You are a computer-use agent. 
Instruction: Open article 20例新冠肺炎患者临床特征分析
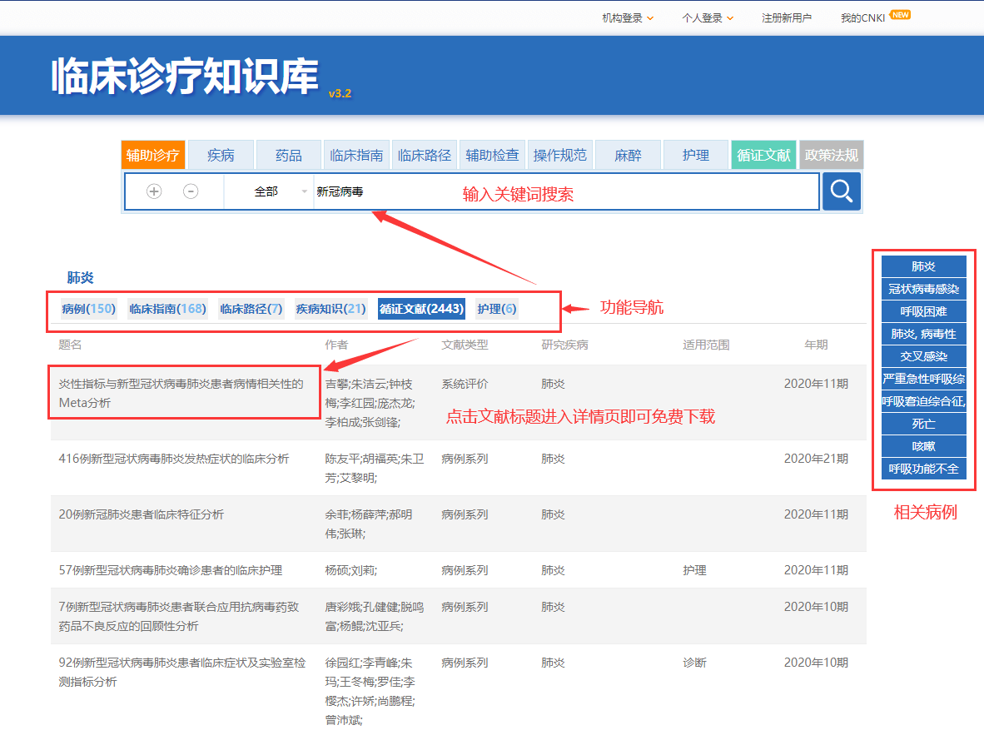pos(142,514)
